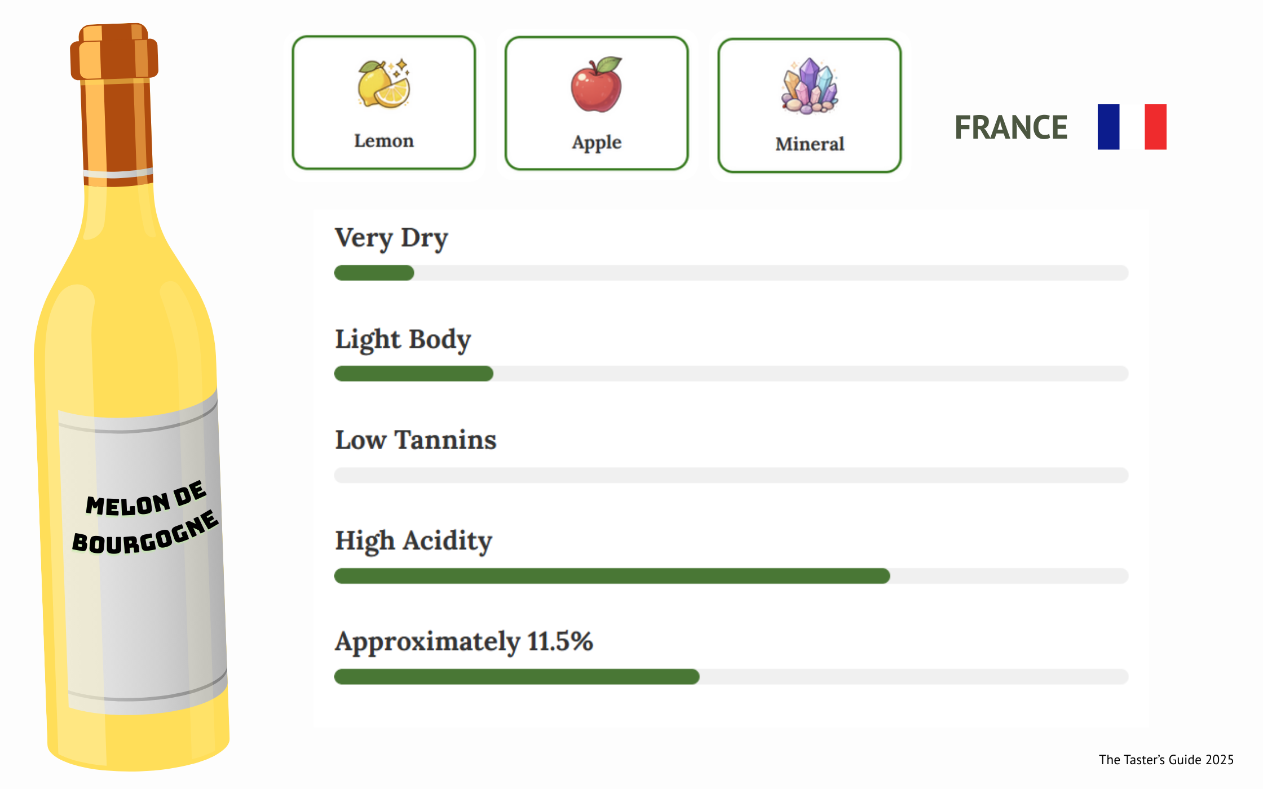Screen dimensions: 1263x789
Task: Click the French flag icon
Action: [1132, 127]
